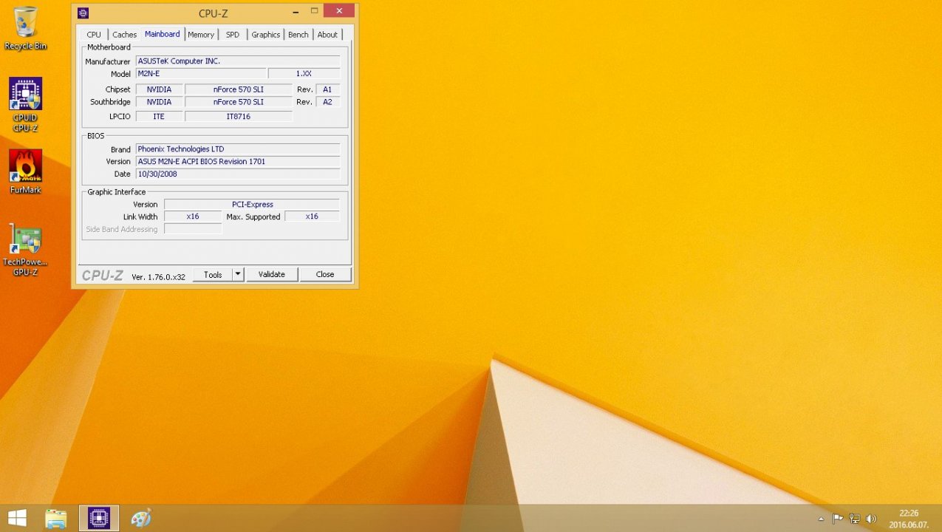Image resolution: width=942 pixels, height=532 pixels.
Task: Click the Chipset nForce 570 SLI field
Action: click(x=239, y=89)
